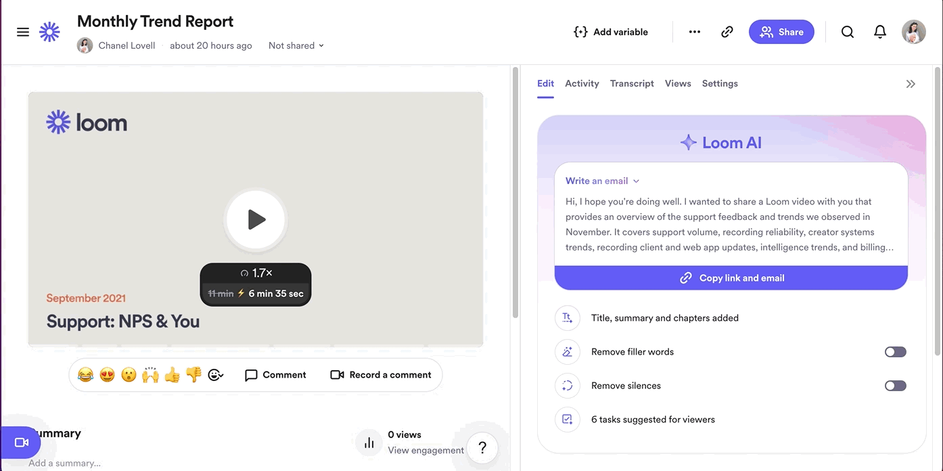Open the more options ellipsis menu

[695, 32]
